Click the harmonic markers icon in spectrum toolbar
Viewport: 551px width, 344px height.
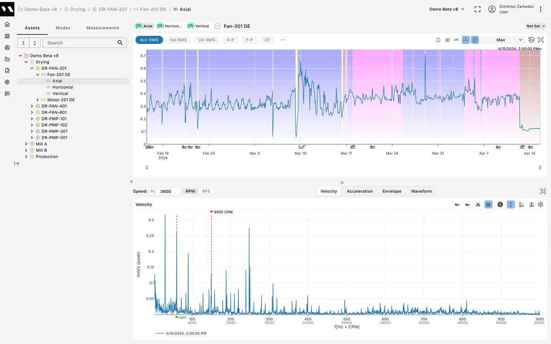[521, 205]
